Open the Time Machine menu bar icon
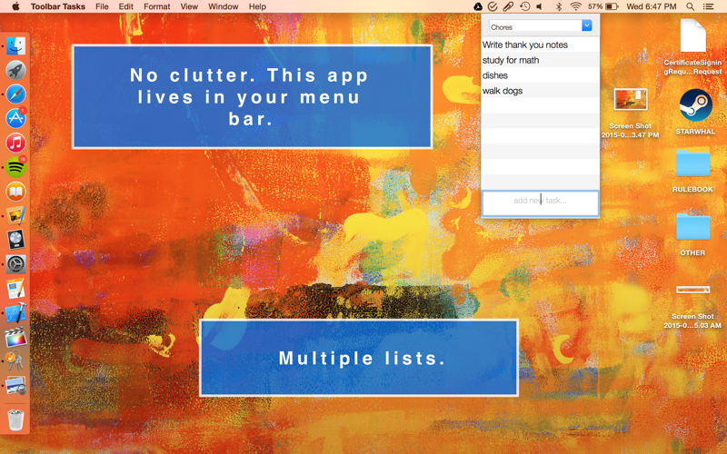 click(525, 6)
